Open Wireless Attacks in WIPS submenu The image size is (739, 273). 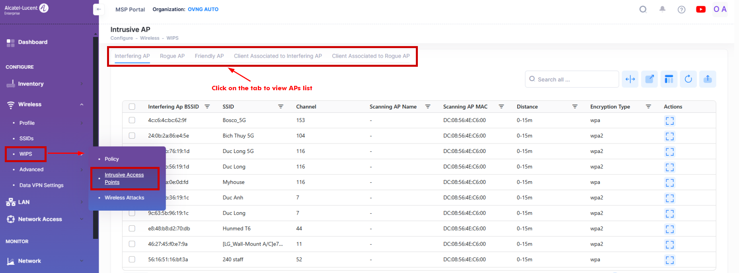pos(124,197)
